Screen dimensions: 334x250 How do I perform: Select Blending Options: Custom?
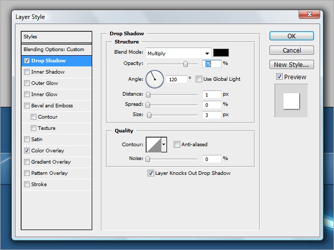coord(56,50)
